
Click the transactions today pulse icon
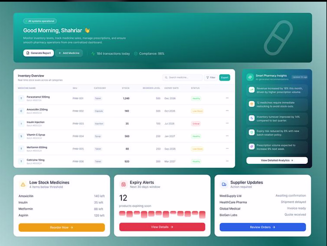pyautogui.click(x=93, y=54)
